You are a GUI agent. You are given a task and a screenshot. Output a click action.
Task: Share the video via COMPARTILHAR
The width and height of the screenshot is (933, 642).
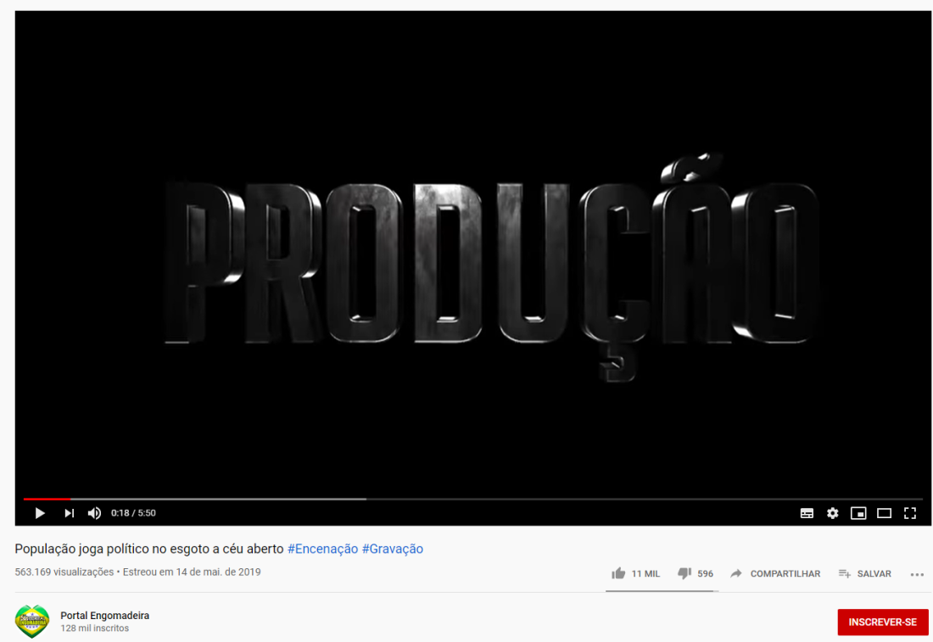tap(774, 573)
